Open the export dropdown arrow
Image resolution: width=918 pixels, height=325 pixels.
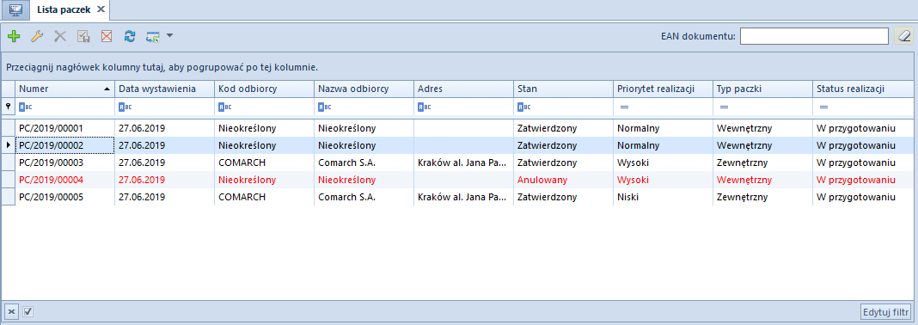(170, 36)
